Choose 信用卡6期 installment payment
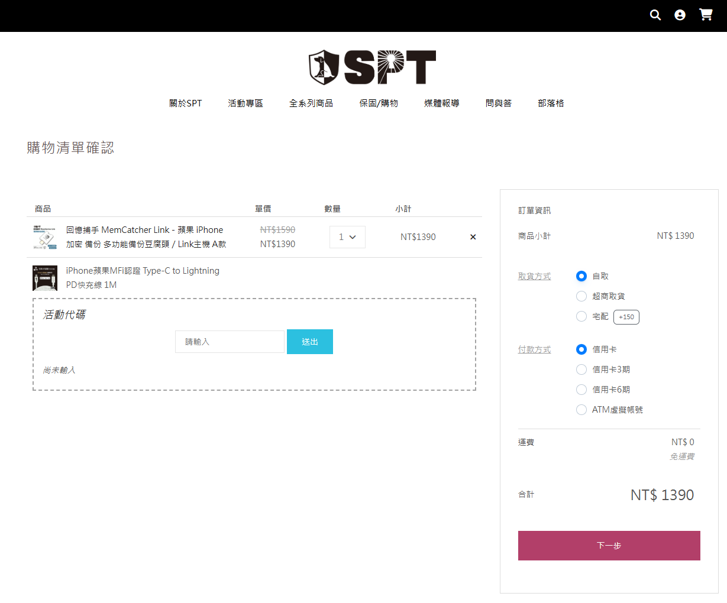727x603 pixels. click(581, 390)
